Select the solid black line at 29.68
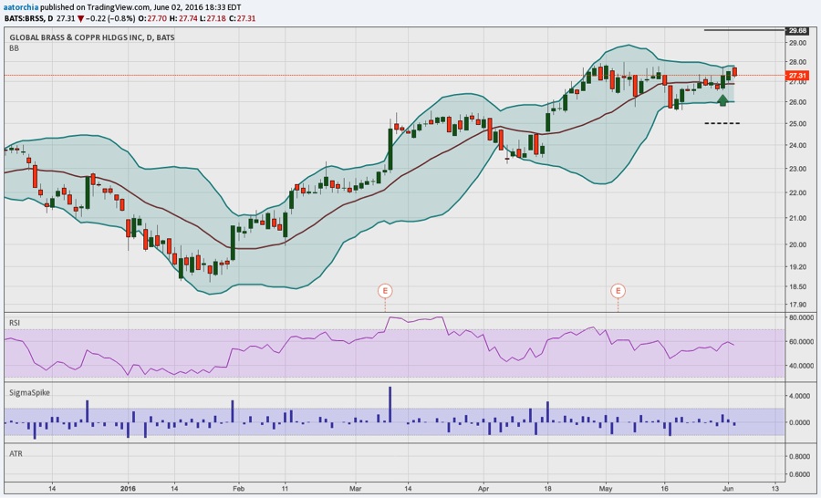 click(x=745, y=30)
